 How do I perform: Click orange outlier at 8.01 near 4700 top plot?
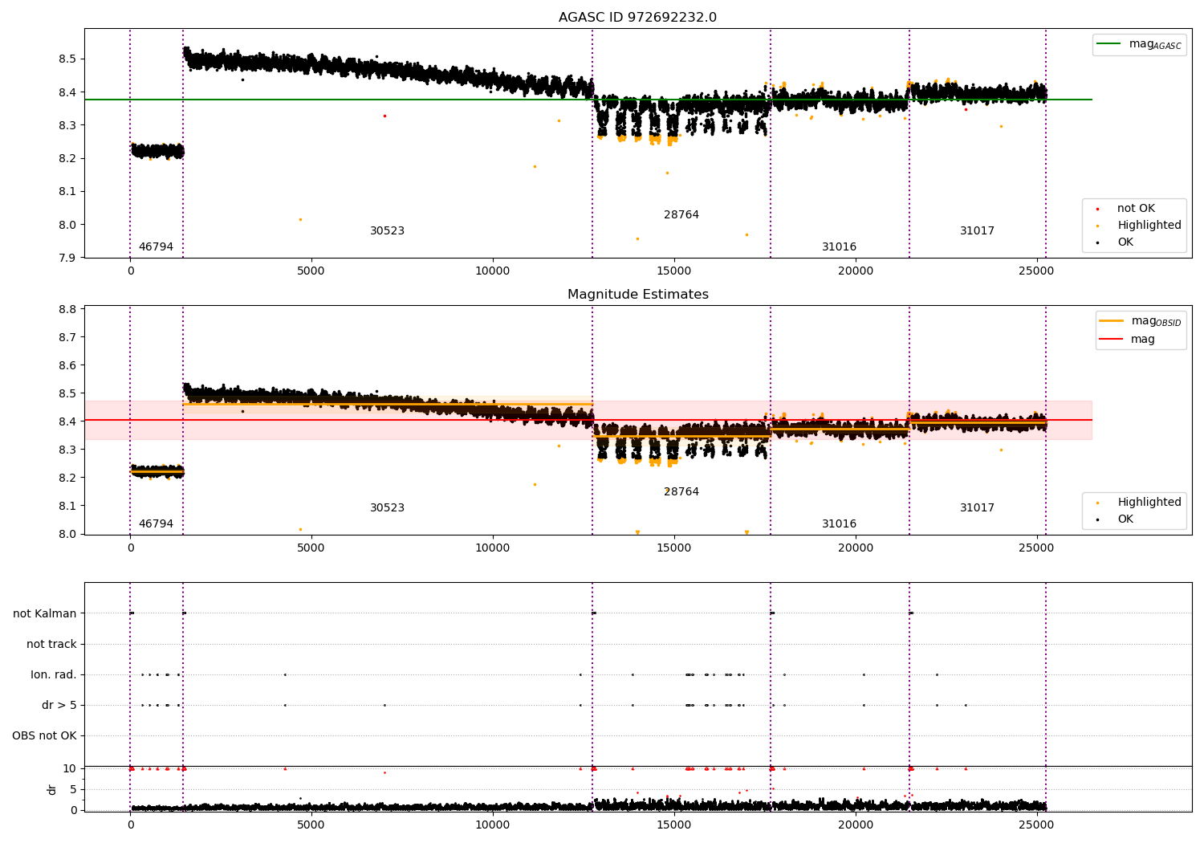(300, 220)
